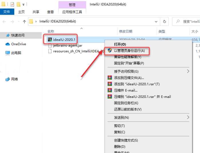Open the 文件 ribbon tab
The image size is (200, 153).
[7, 12]
